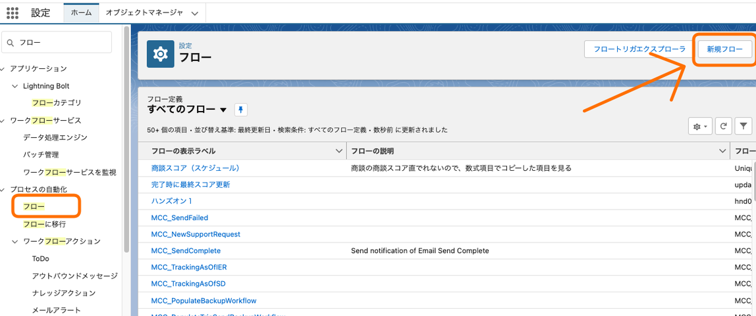Screen dimensions: 756x316
Task: Open the 商談スコア（スケジュール） flow
Action: click(196, 168)
